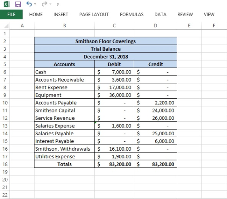Click the Rent Expense cell
Image resolution: width=227 pixels, height=199 pixels.
(x=64, y=87)
